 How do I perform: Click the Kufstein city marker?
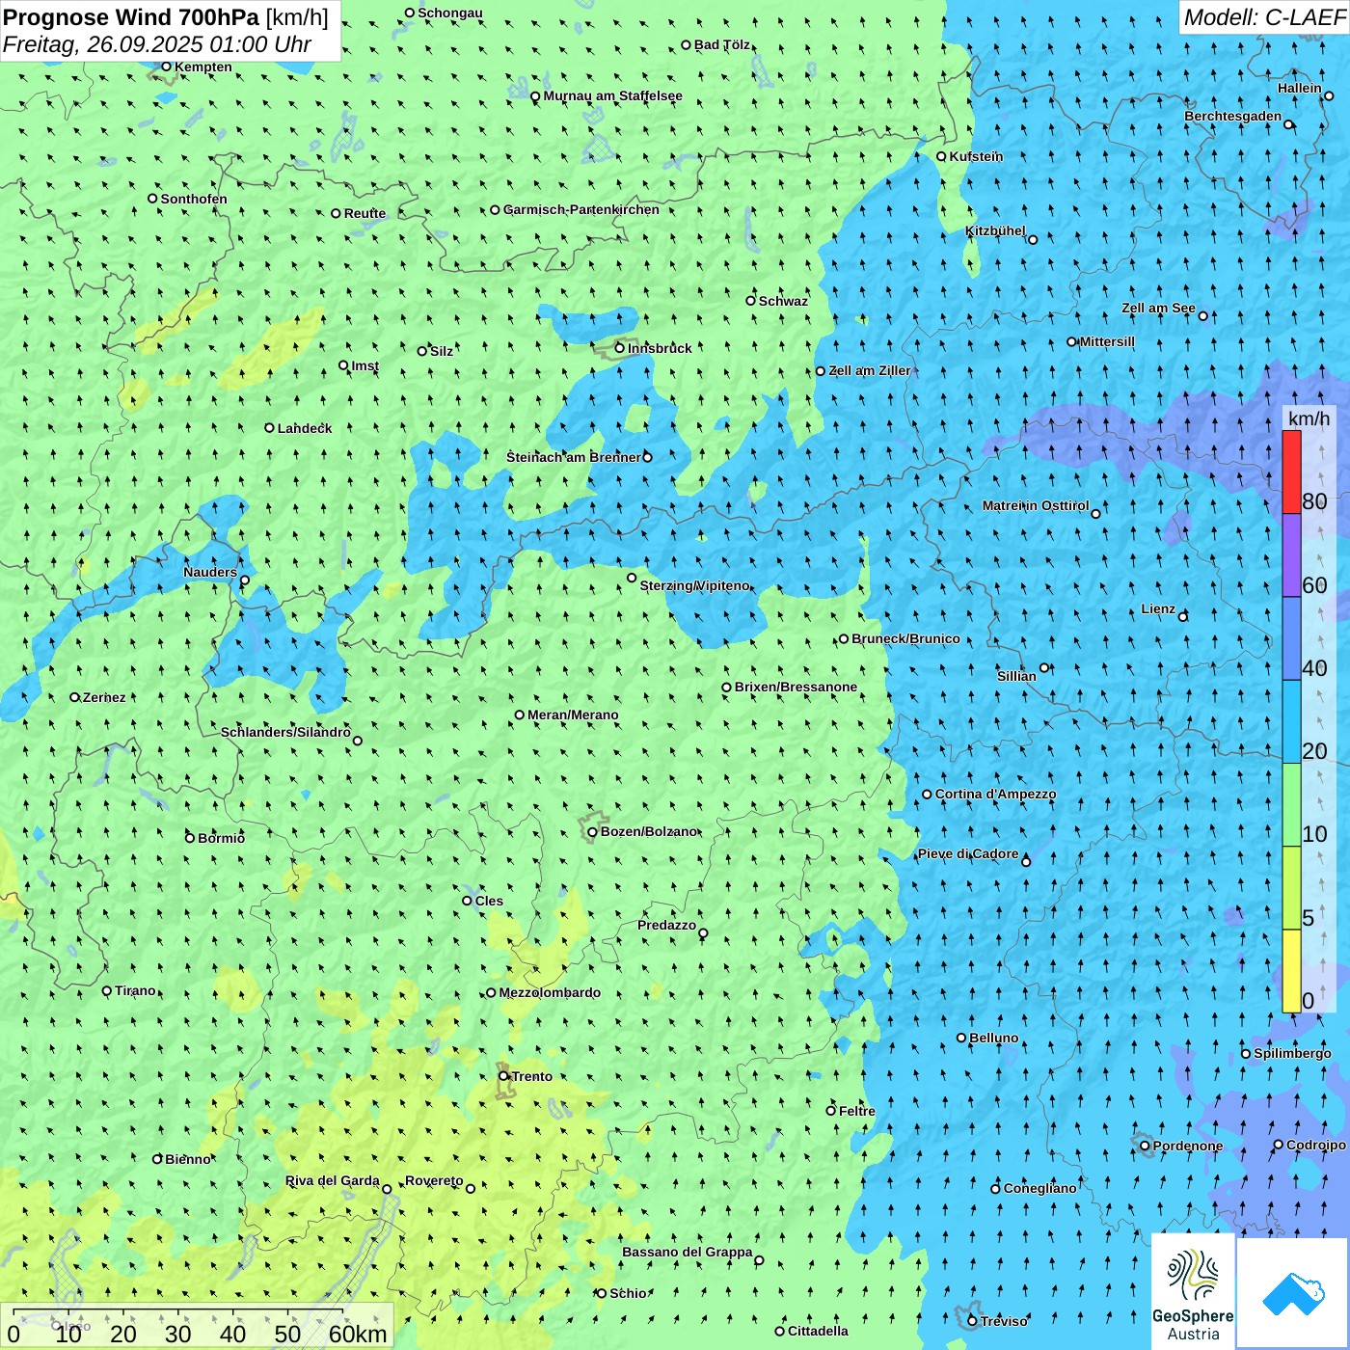(941, 156)
